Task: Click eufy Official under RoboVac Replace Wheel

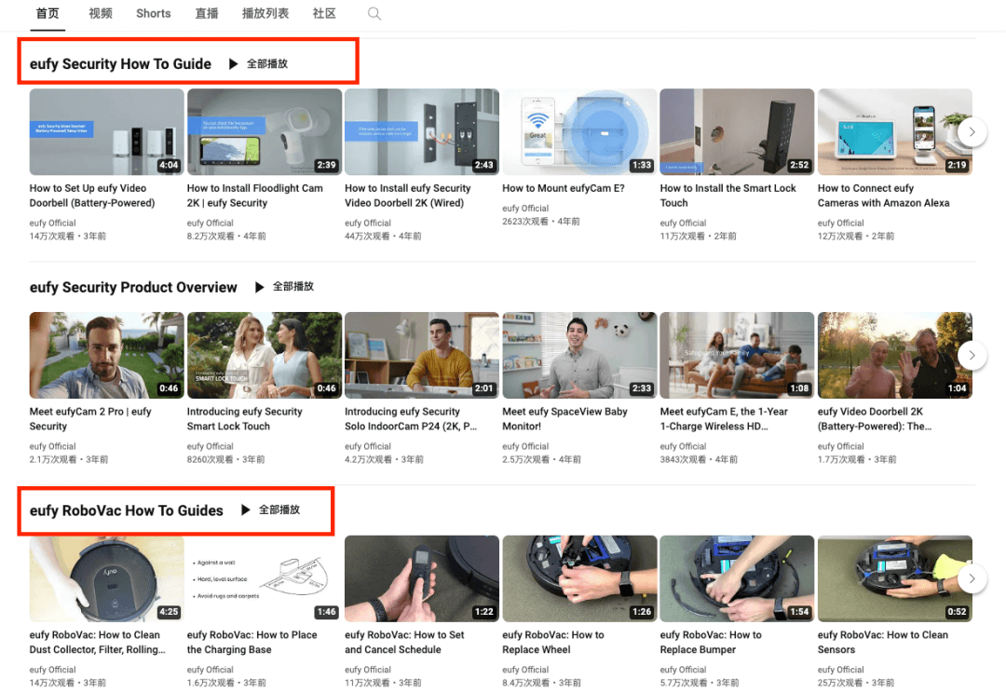Action: tap(525, 670)
